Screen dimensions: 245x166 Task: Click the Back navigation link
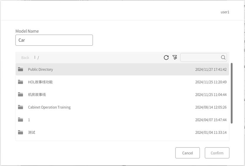(x=25, y=58)
